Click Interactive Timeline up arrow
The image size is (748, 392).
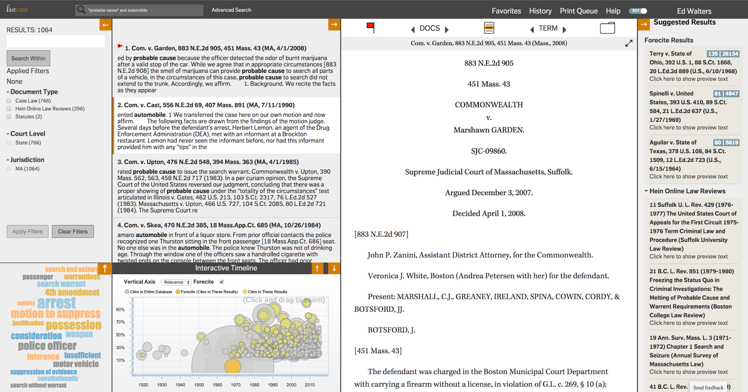317,268
